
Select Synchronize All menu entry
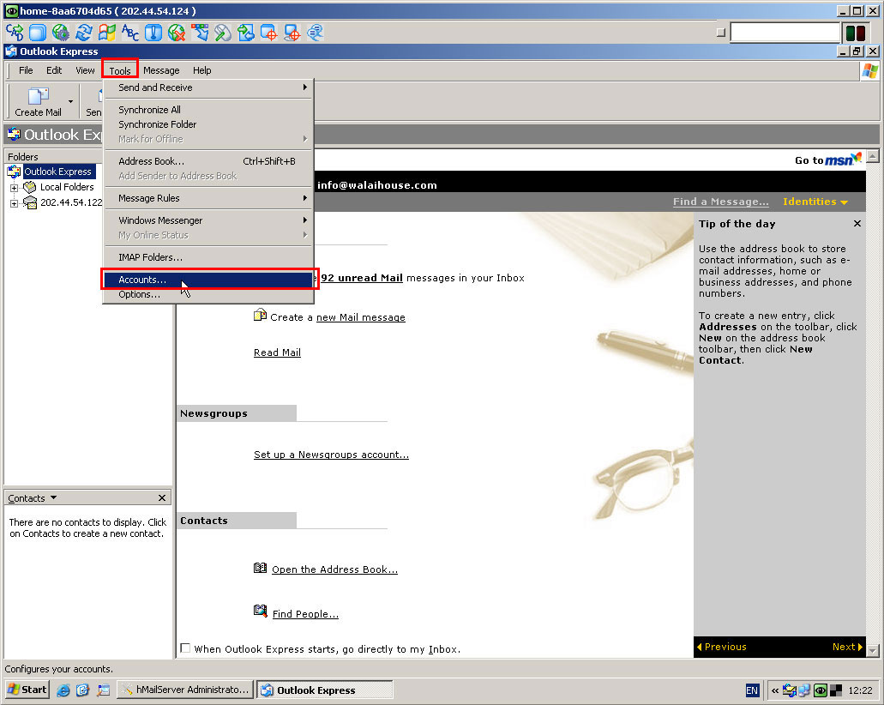[x=208, y=110]
